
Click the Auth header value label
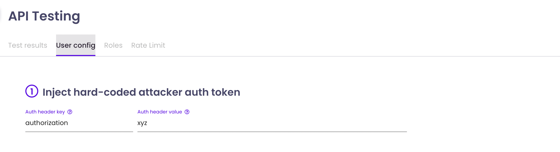[160, 112]
